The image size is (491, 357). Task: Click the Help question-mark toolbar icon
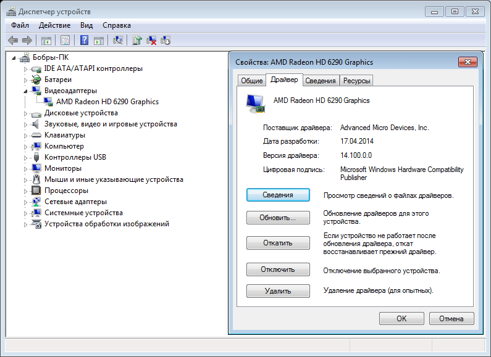click(x=85, y=41)
